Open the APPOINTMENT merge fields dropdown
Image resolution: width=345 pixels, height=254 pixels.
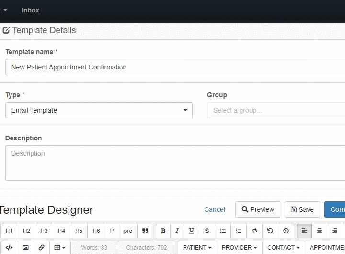pyautogui.click(x=325, y=248)
